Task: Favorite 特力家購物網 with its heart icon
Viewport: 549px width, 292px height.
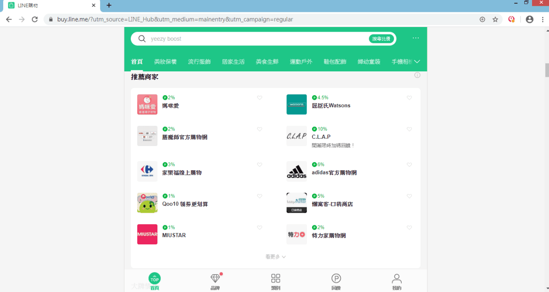Action: (409, 228)
